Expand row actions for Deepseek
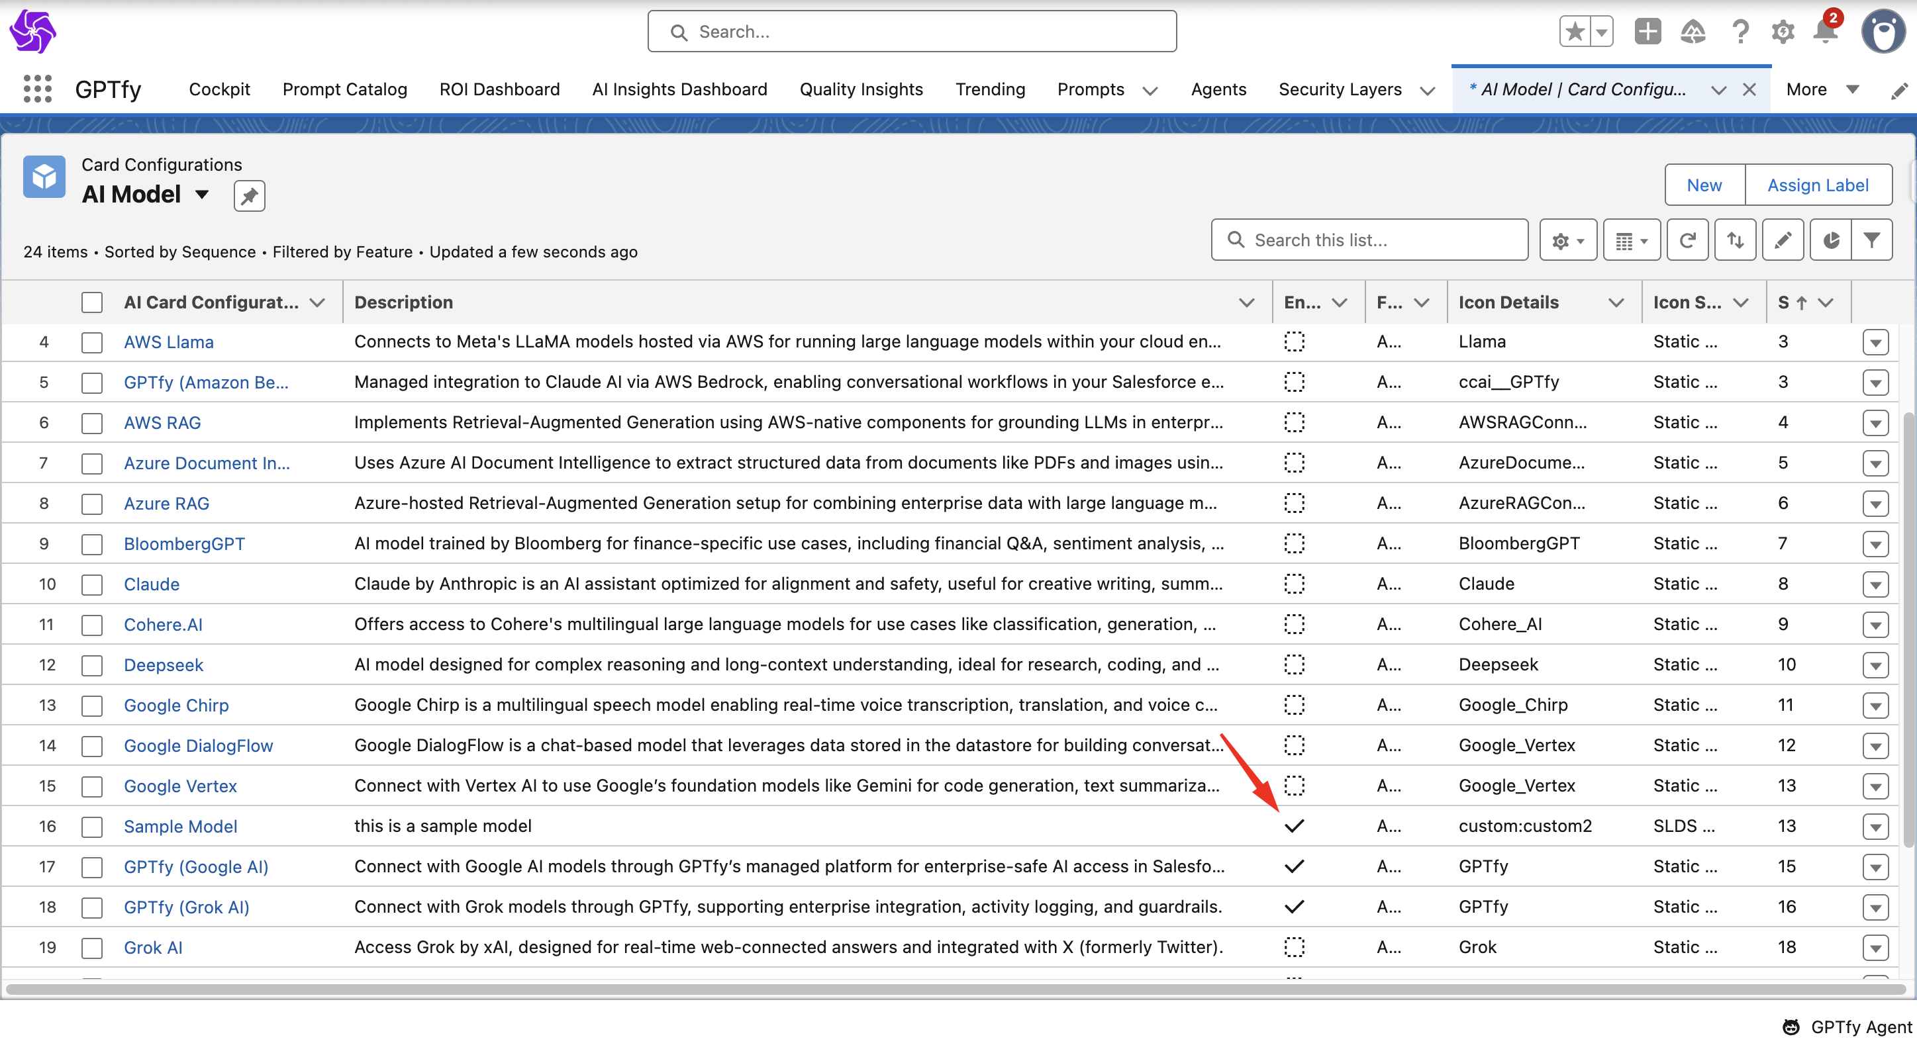The image size is (1917, 1053). point(1875,666)
